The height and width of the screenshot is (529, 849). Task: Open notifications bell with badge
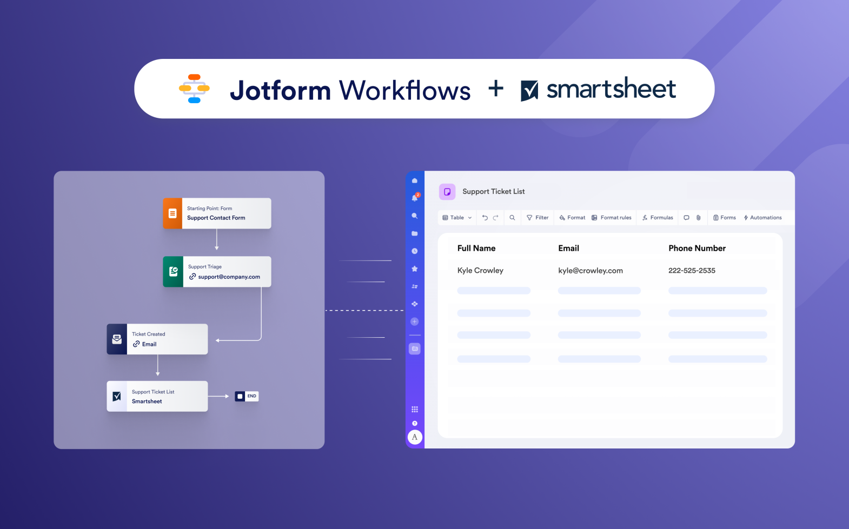coord(415,198)
